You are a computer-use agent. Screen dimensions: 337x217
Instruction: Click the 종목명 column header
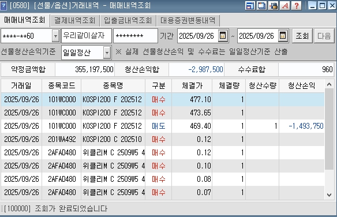tap(113, 86)
